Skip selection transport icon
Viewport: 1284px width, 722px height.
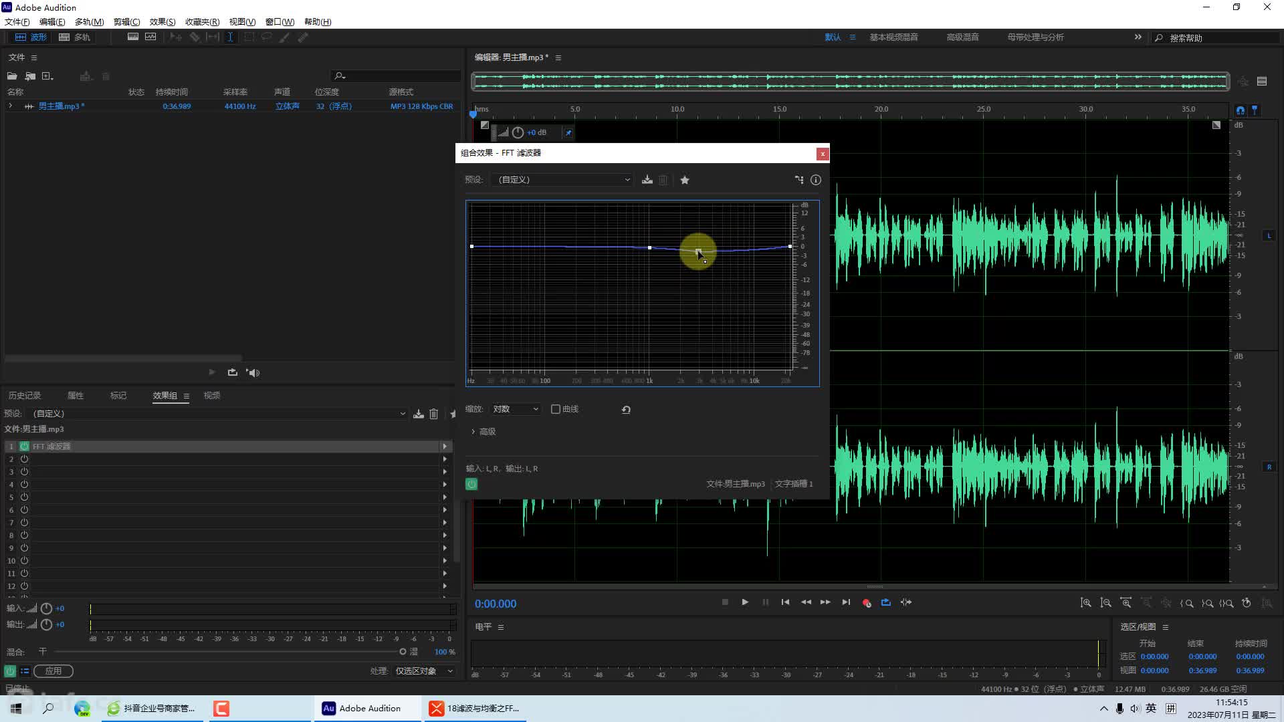tap(906, 602)
